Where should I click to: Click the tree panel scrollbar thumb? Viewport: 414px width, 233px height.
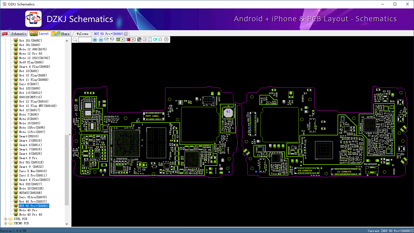click(x=67, y=170)
